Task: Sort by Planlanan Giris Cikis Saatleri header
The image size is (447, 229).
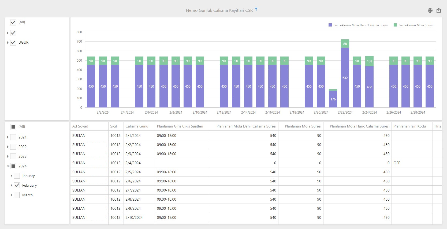Action: tap(182, 126)
